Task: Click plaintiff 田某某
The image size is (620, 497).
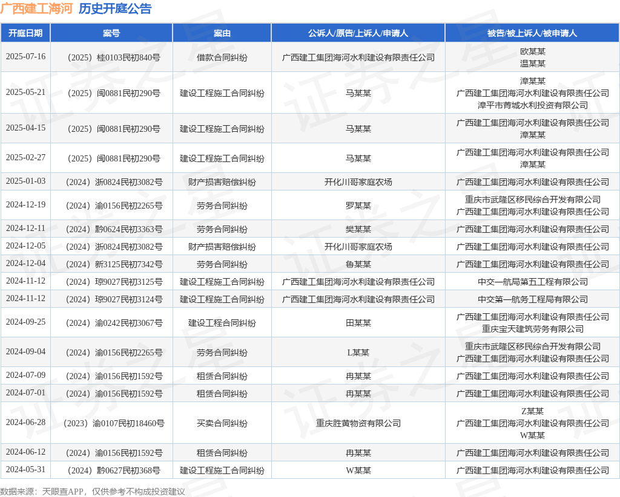Action: point(358,323)
